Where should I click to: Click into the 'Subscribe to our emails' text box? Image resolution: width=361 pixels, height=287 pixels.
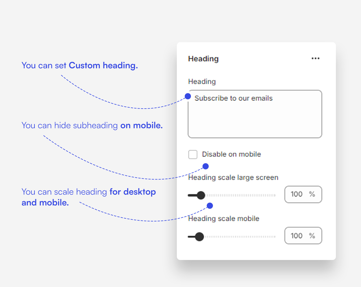[x=255, y=118]
